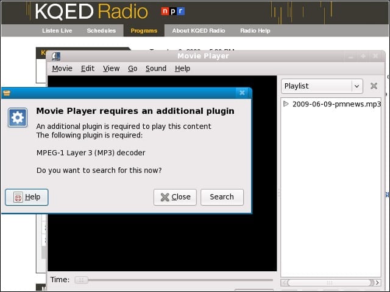Close the Playlist sidebar with X icon
The image size is (390, 292).
[x=374, y=86]
